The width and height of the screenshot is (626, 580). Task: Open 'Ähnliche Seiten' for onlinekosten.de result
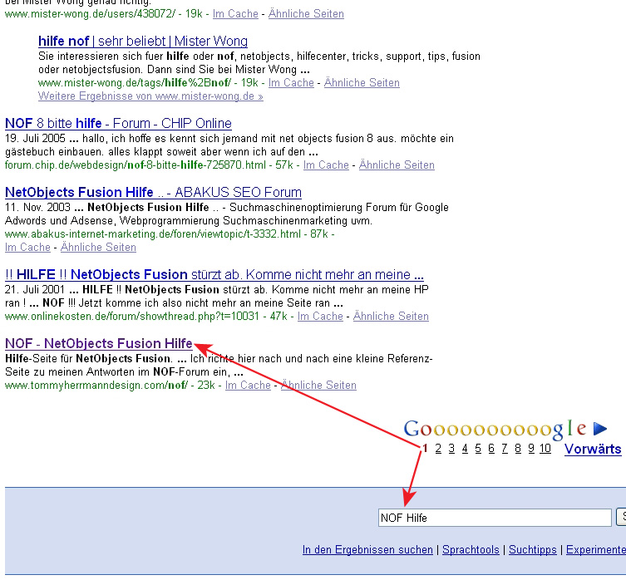(391, 316)
